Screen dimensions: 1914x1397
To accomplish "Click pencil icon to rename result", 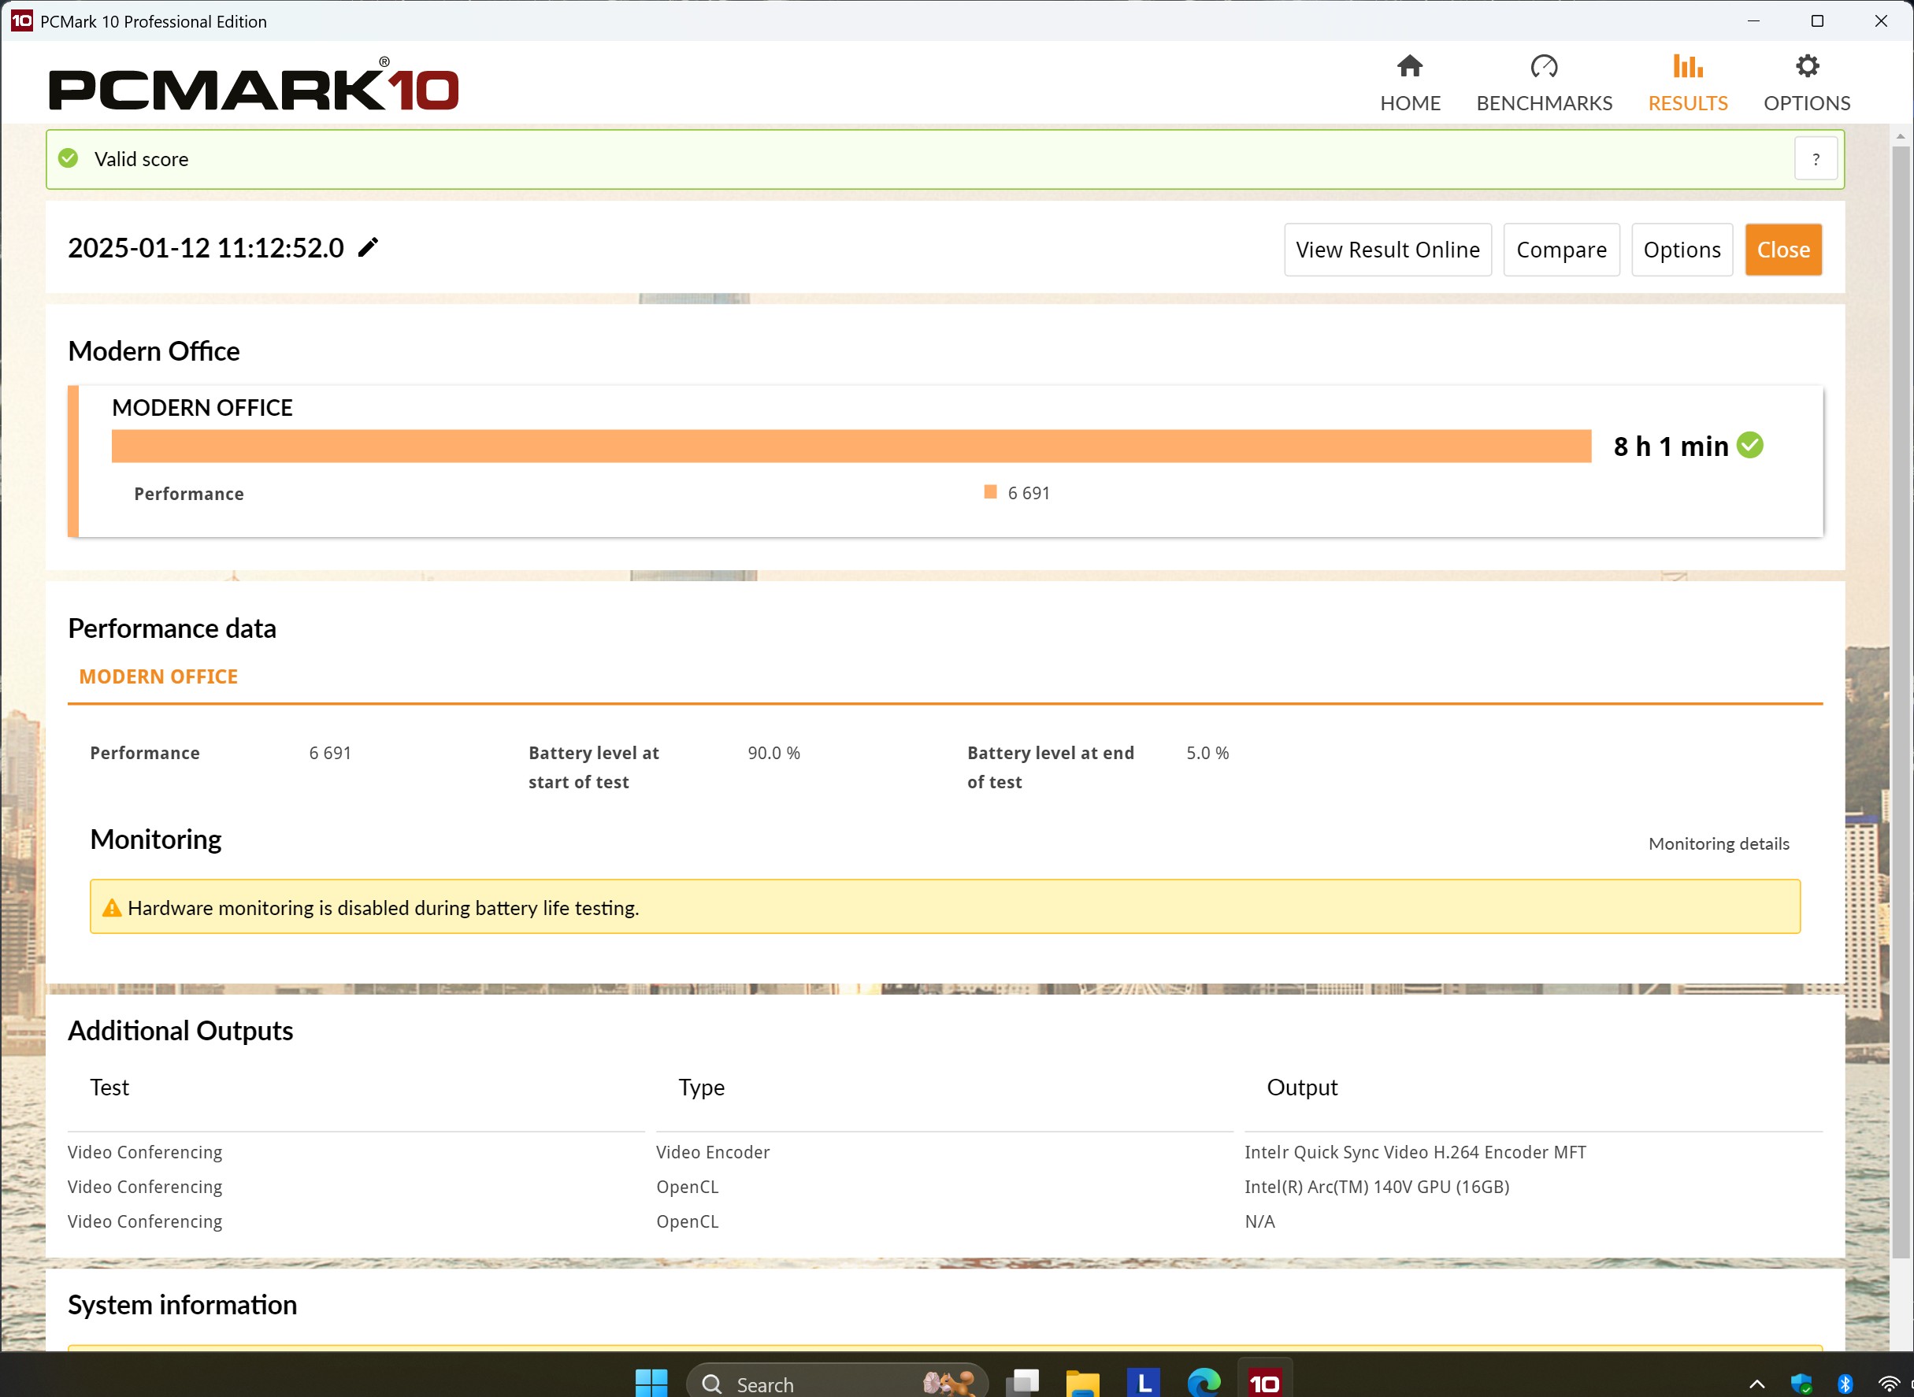I will pos(368,248).
